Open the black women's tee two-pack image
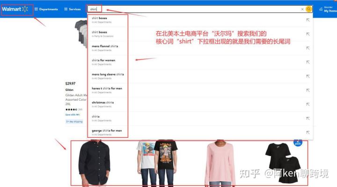Screen dimensions: 337x187 (x=283, y=163)
